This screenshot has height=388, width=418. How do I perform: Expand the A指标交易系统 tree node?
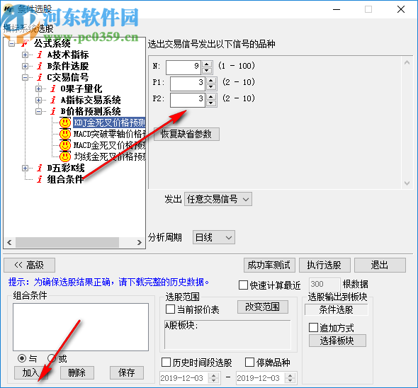pos(39,100)
